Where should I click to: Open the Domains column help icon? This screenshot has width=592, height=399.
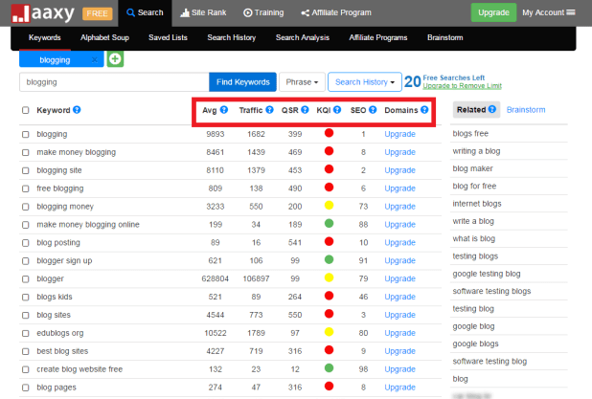(424, 110)
